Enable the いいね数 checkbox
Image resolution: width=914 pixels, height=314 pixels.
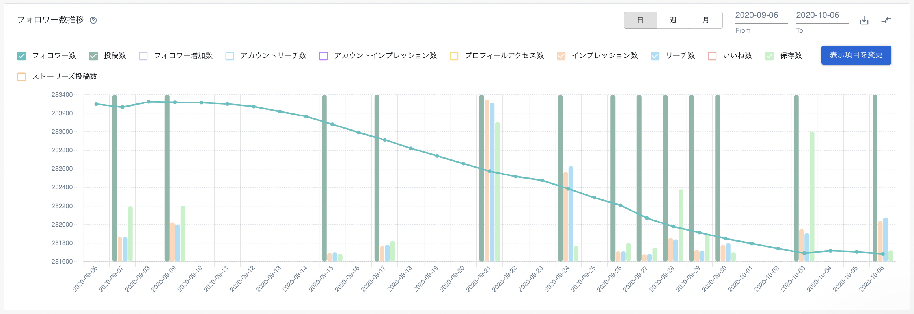[x=712, y=56]
